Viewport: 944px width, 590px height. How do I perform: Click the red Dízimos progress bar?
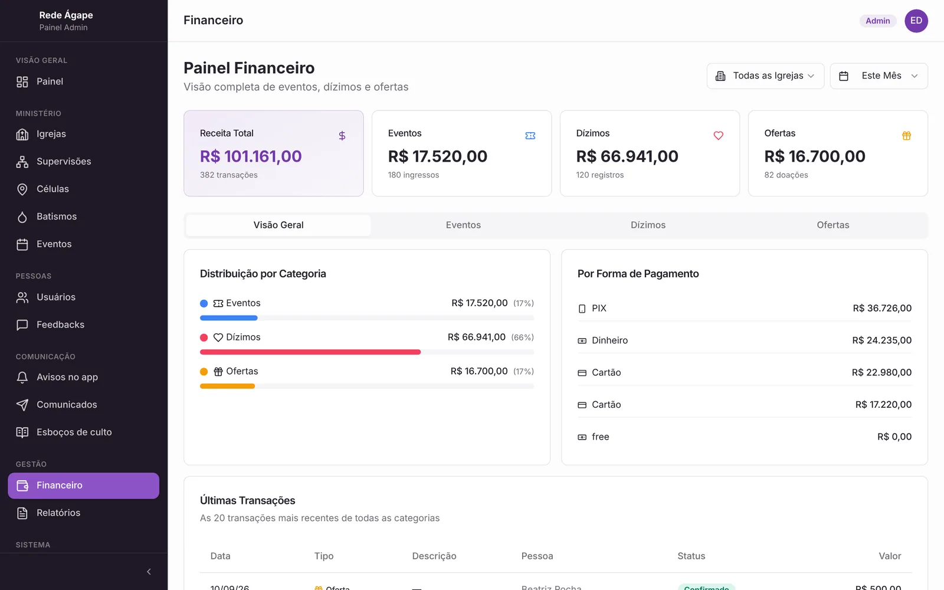point(310,352)
